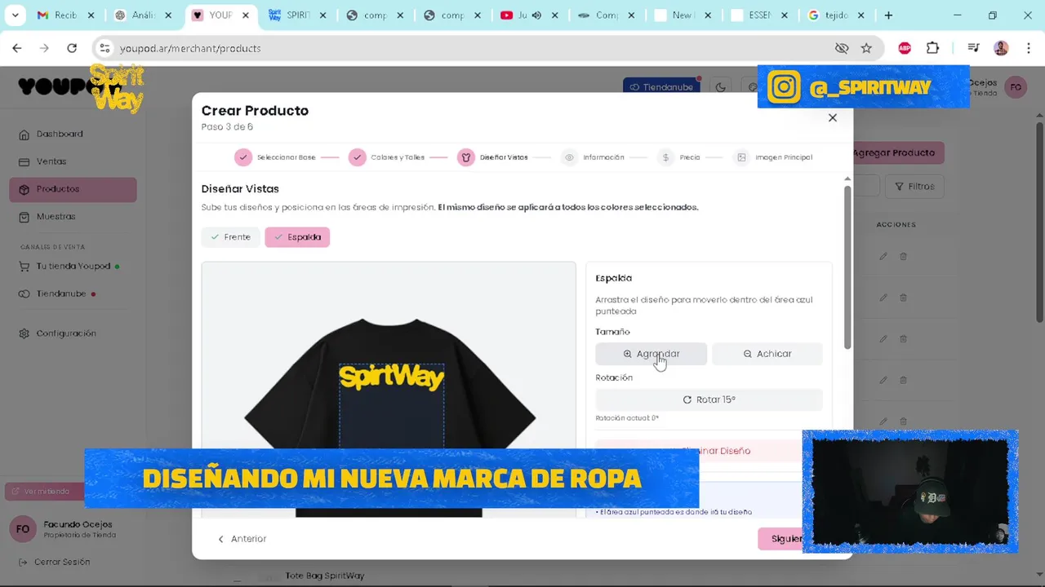Click the FO avatar in the header
Viewport: 1045px width, 587px height.
(x=1016, y=87)
